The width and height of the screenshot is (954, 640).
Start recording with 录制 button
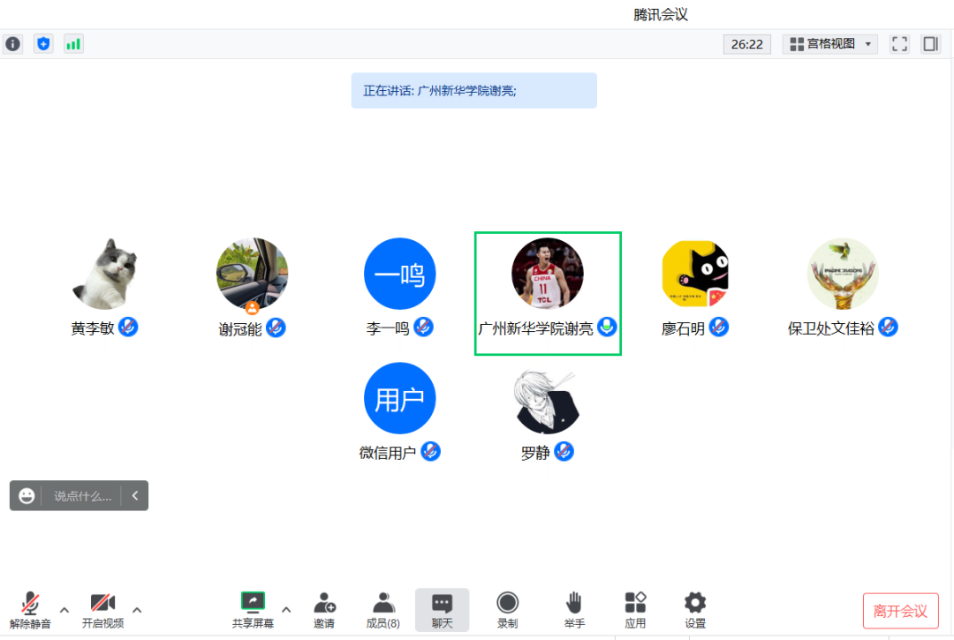click(x=507, y=609)
